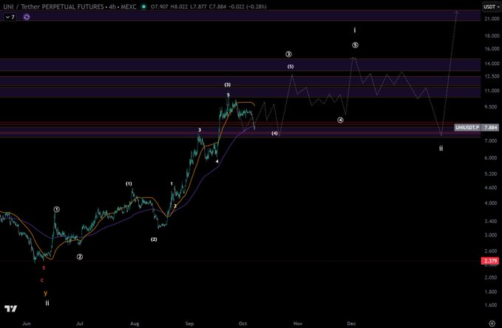Click the 18.000 price axis label
This screenshot has width=502, height=328.
[x=492, y=36]
